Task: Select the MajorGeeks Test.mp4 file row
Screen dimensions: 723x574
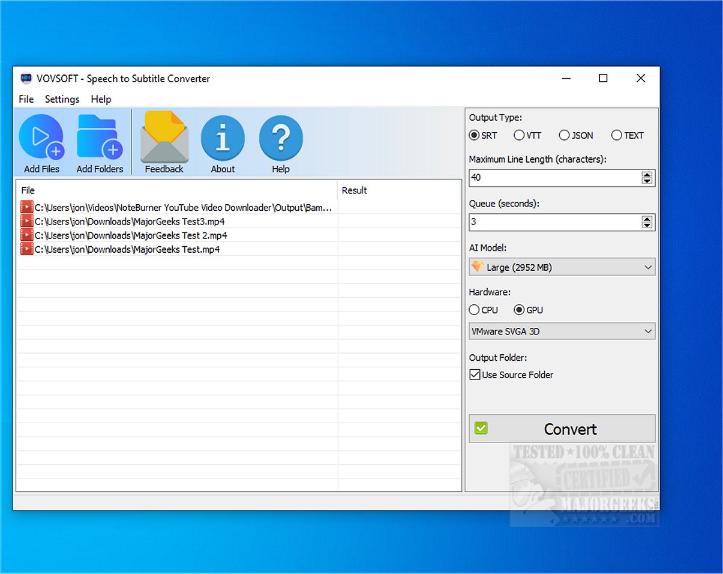Action: (x=238, y=249)
